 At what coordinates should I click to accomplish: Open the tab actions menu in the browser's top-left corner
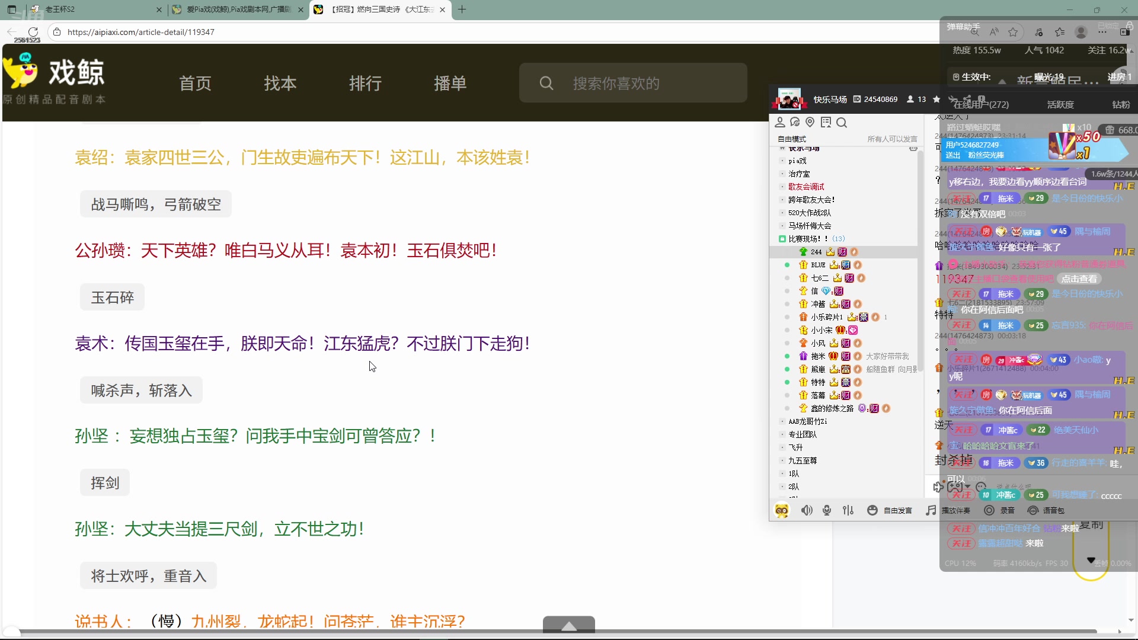pos(12,9)
